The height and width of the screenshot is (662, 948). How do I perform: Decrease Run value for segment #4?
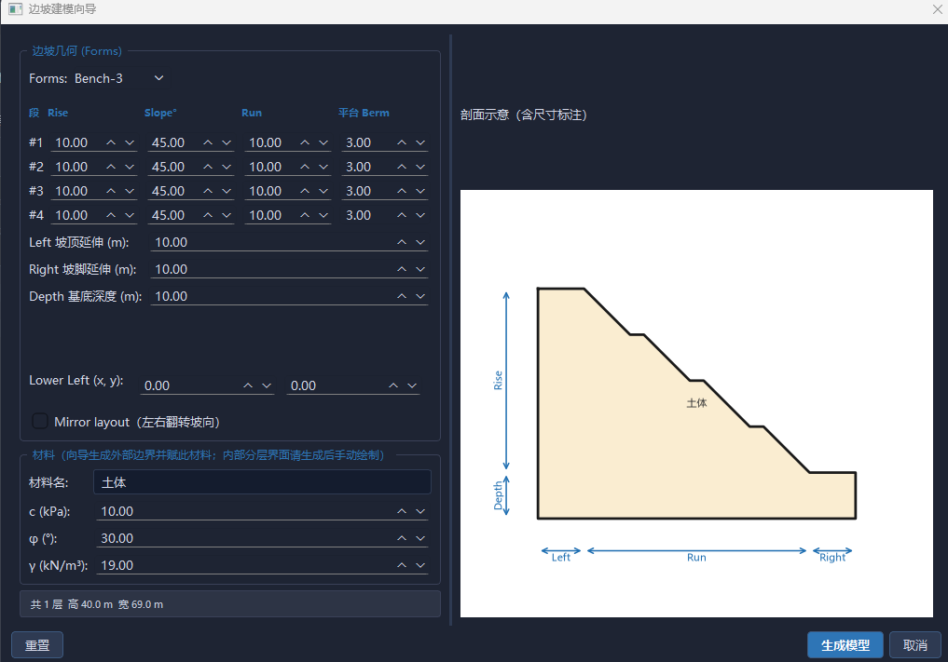tap(323, 215)
